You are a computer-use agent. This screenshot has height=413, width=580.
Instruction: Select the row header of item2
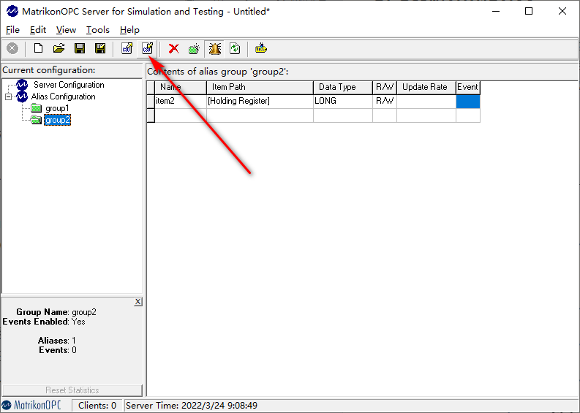tap(151, 102)
